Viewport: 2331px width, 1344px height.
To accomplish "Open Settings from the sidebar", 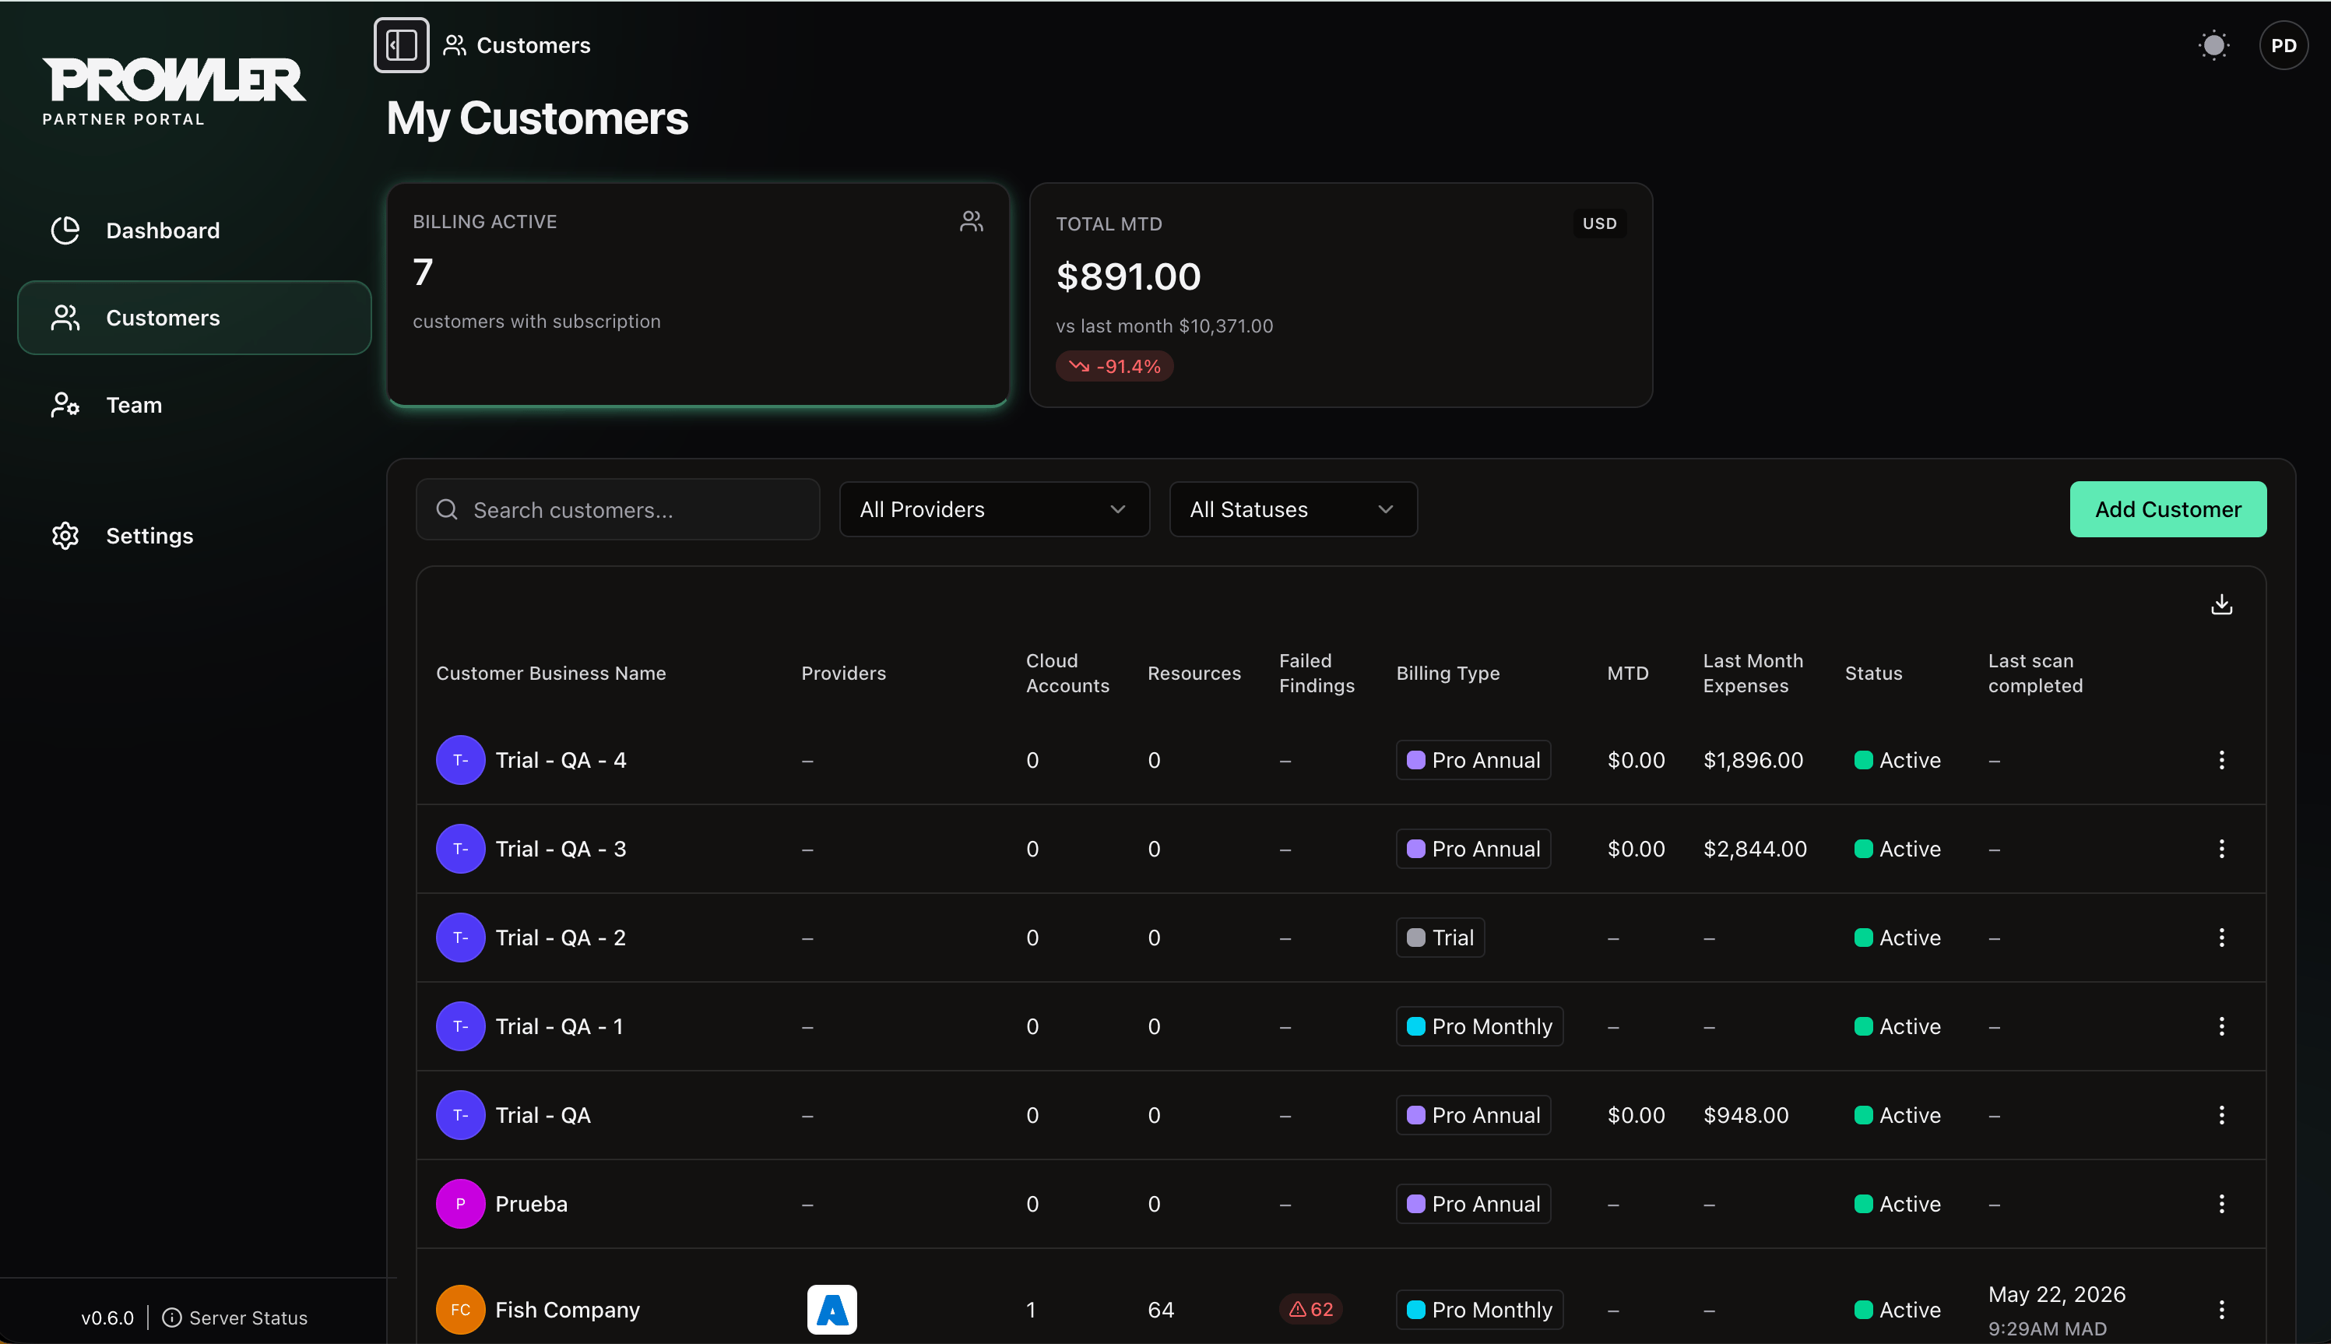I will [194, 537].
